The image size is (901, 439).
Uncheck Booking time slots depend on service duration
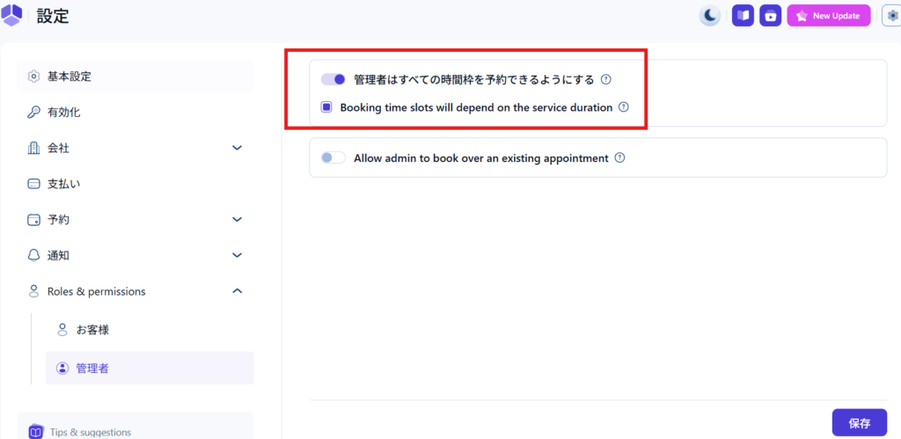pos(326,107)
